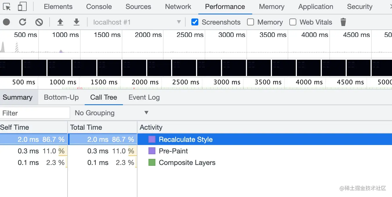Image resolution: width=392 pixels, height=197 pixels.
Task: Click the reload and profile icon
Action: tap(23, 22)
